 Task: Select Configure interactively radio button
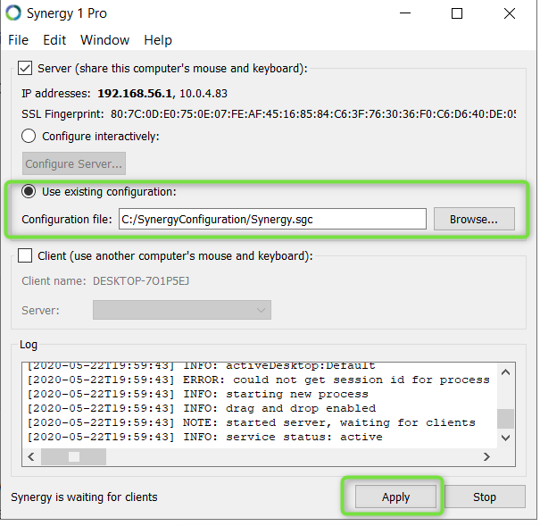click(29, 136)
